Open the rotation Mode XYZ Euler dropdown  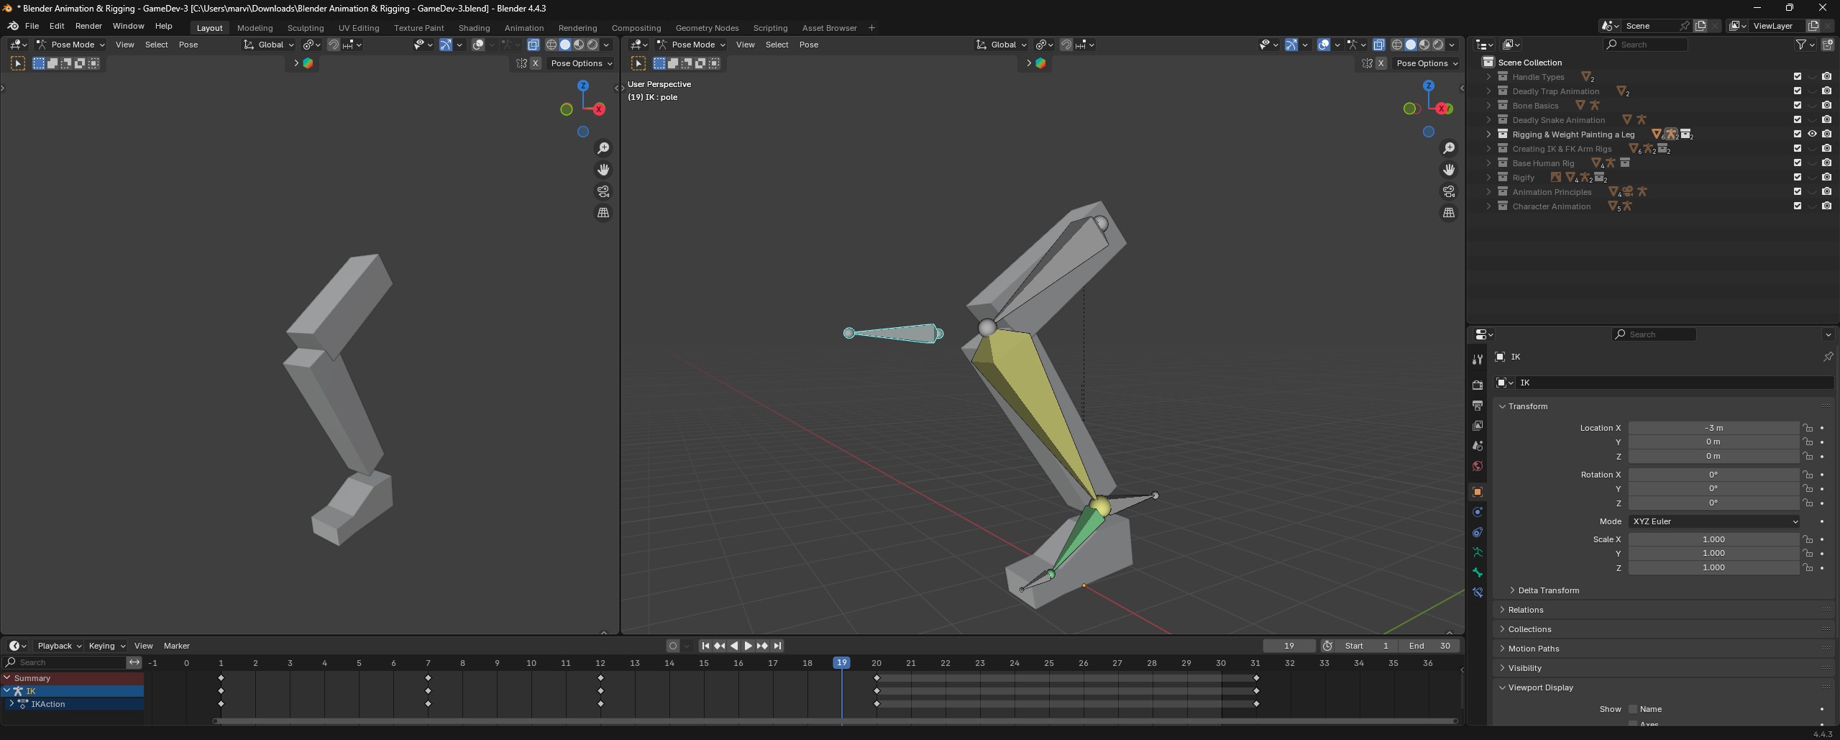(1713, 521)
